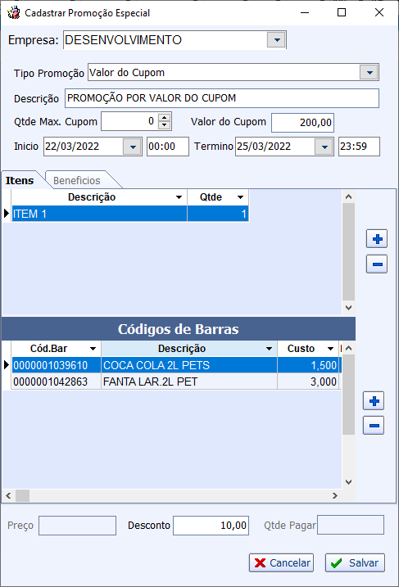Remove the selected item with the Itens minus button

point(377,264)
